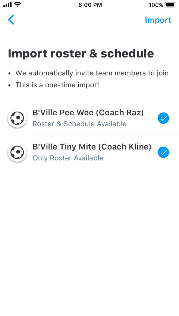Viewport: 179px width, 316px height.
Task: Tap the bullet point before the 'We automatically invite' line
Action: coord(9,73)
